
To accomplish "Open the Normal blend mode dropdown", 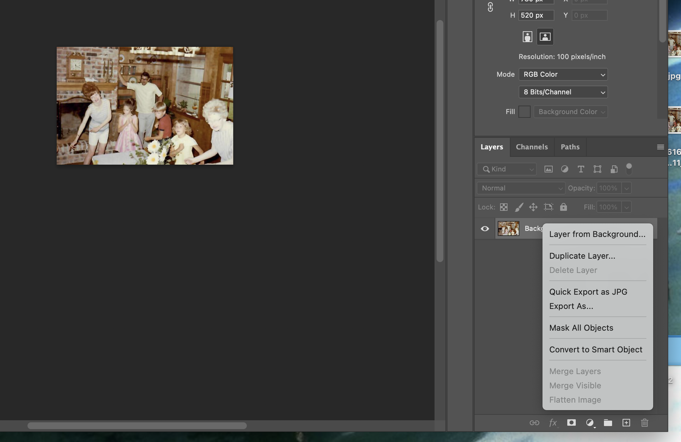I will pos(521,188).
